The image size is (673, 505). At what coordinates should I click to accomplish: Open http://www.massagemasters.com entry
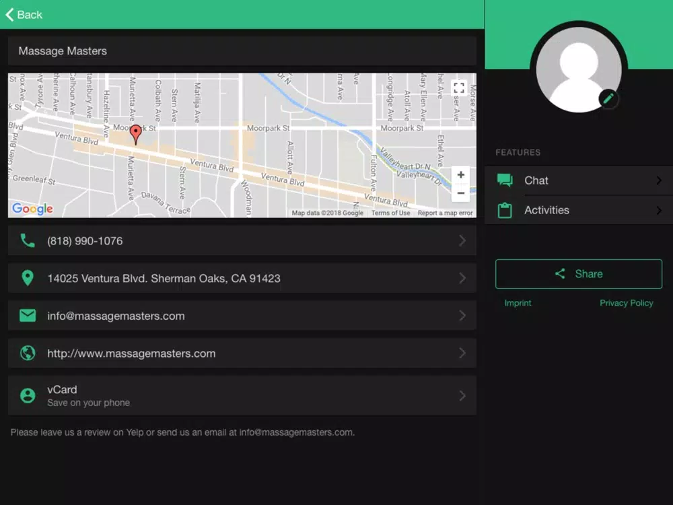[242, 353]
